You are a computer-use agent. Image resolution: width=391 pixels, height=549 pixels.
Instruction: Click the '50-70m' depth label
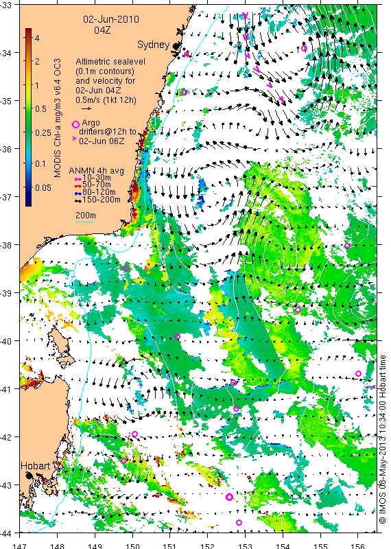97,185
